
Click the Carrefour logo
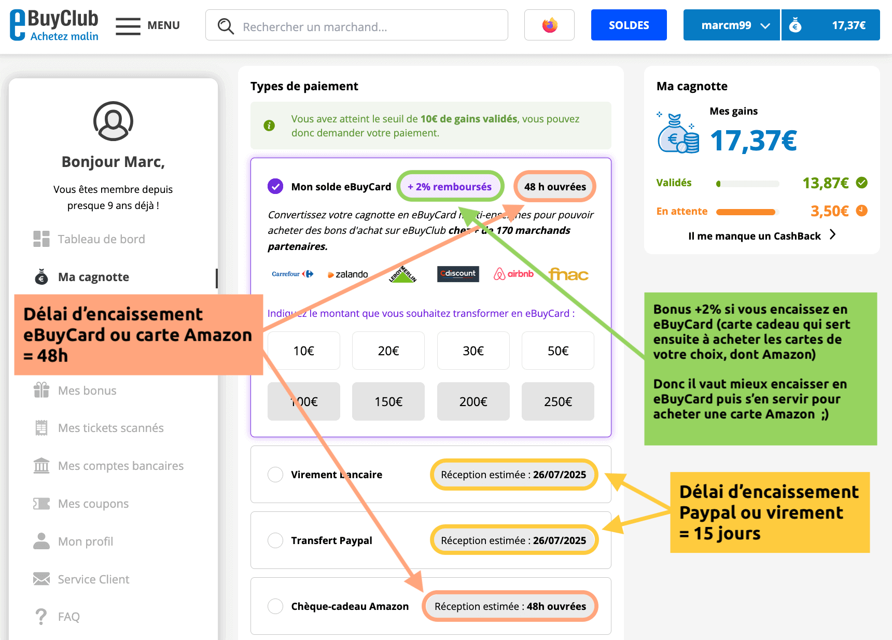[292, 274]
